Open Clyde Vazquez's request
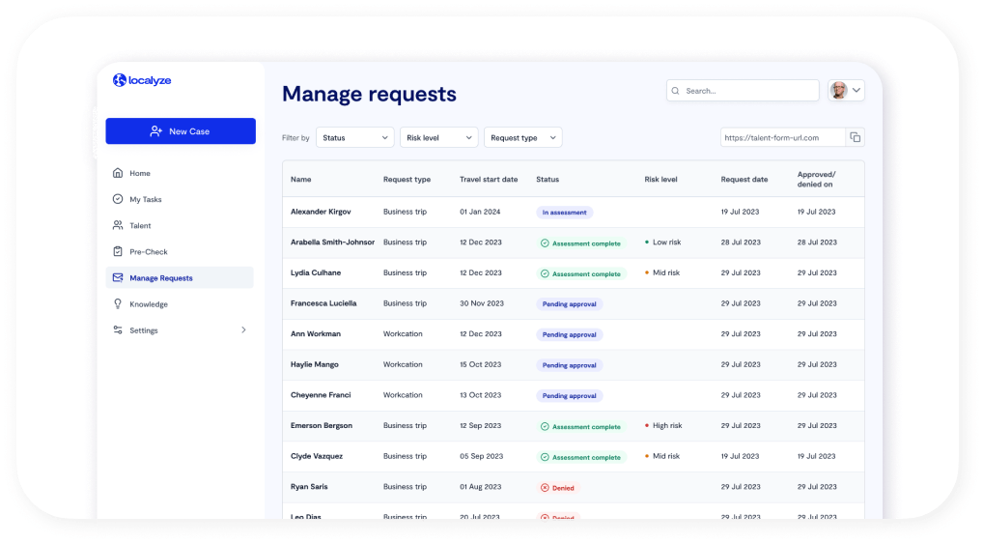The width and height of the screenshot is (983, 543). click(317, 456)
